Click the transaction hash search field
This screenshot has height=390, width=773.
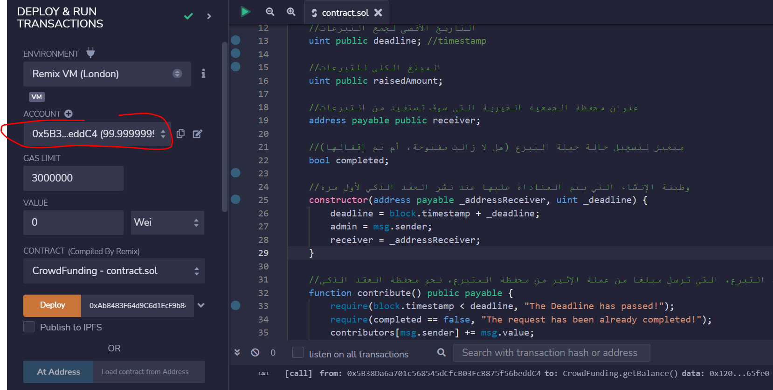click(x=552, y=353)
